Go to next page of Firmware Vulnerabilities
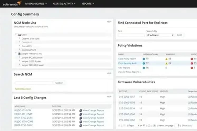The height and width of the screenshot is (131, 197). pyautogui.click(x=149, y=125)
